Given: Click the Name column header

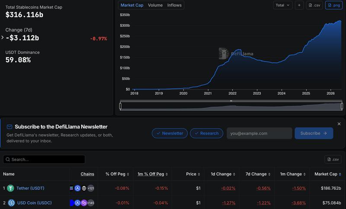Looking at the screenshot, I should click(9, 174).
